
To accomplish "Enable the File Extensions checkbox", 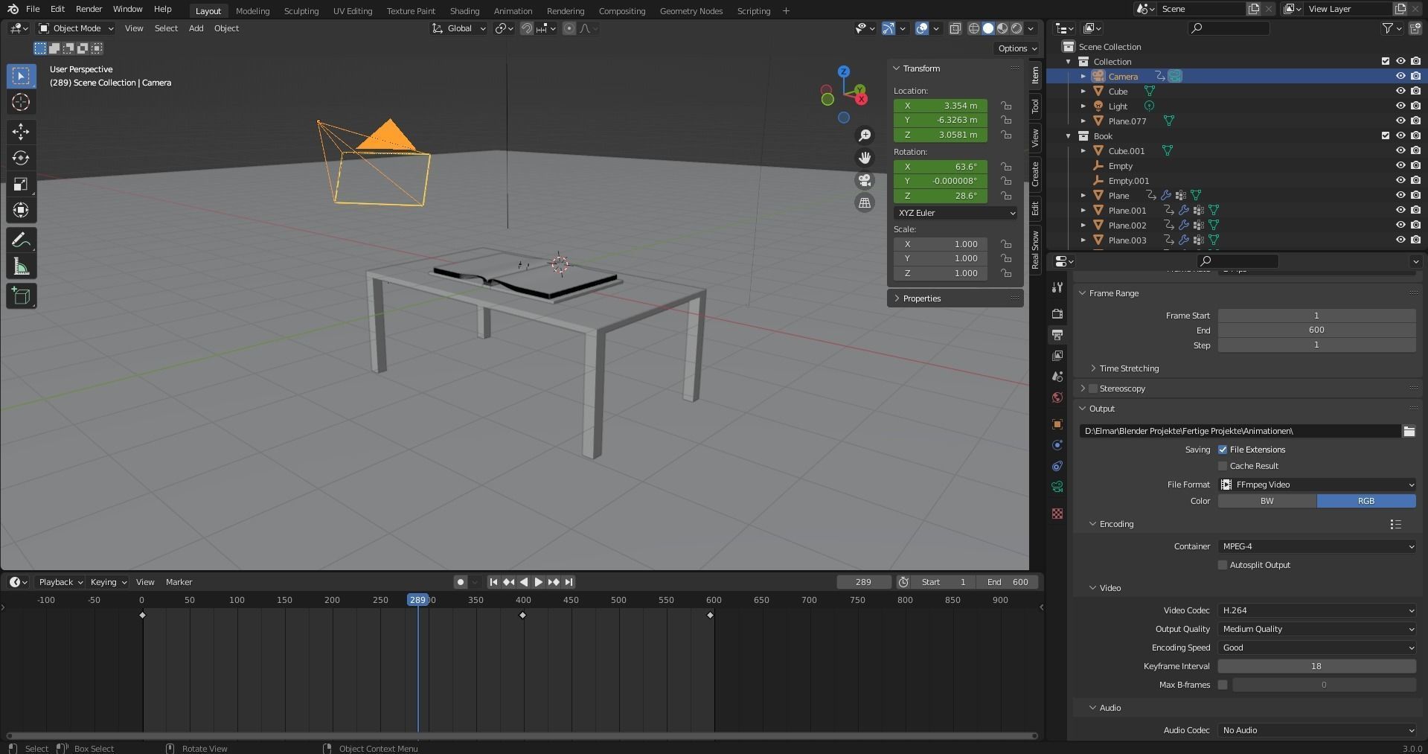I will click(x=1223, y=450).
